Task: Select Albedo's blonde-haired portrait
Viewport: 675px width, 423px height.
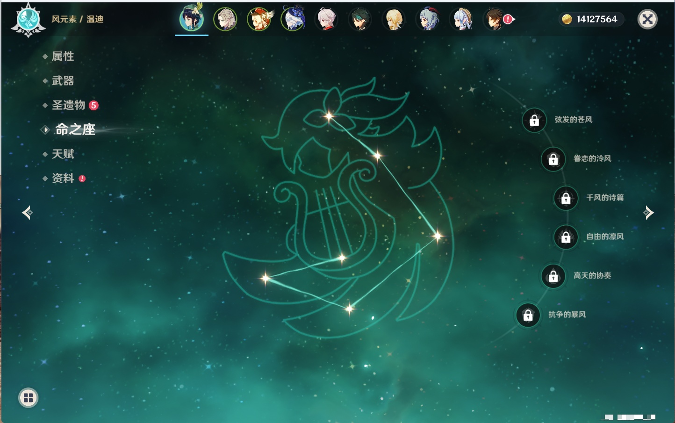Action: coord(225,20)
